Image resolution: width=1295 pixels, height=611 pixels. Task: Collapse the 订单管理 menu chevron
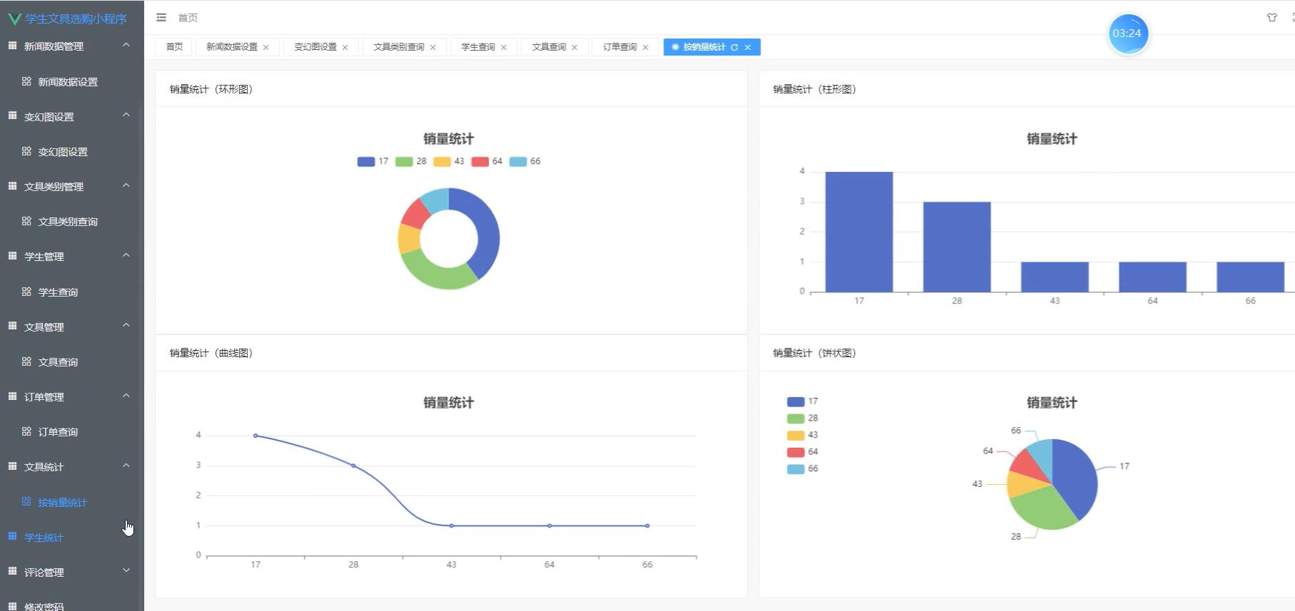(126, 396)
